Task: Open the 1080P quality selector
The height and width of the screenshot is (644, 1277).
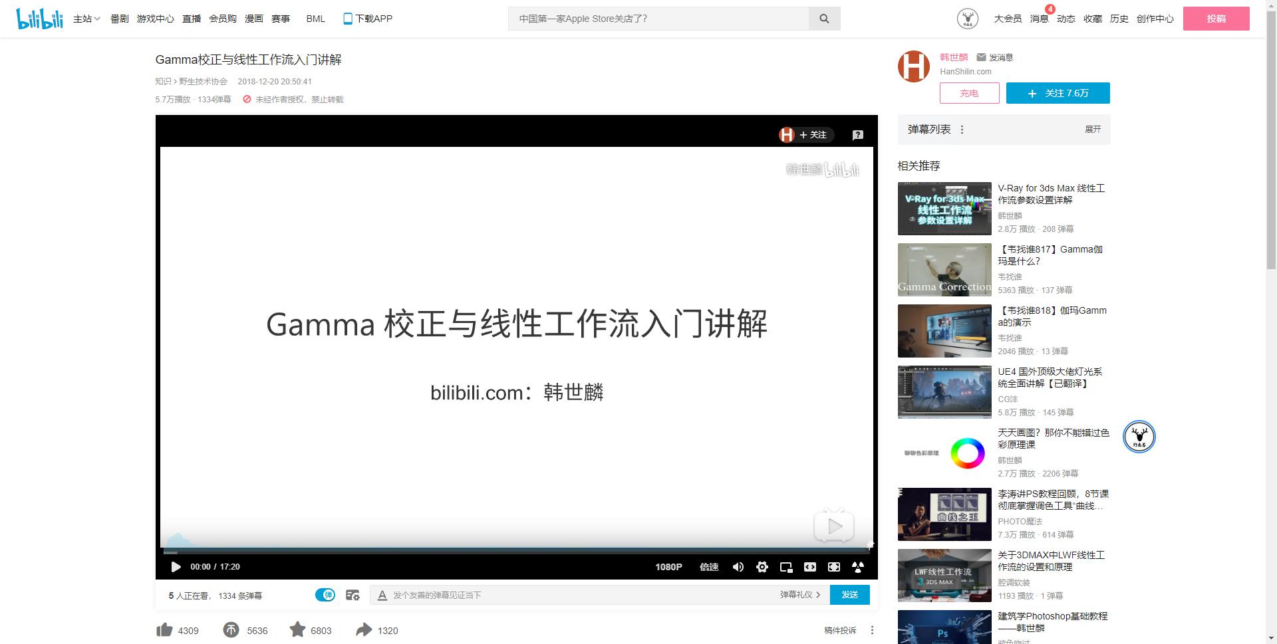Action: [x=668, y=567]
